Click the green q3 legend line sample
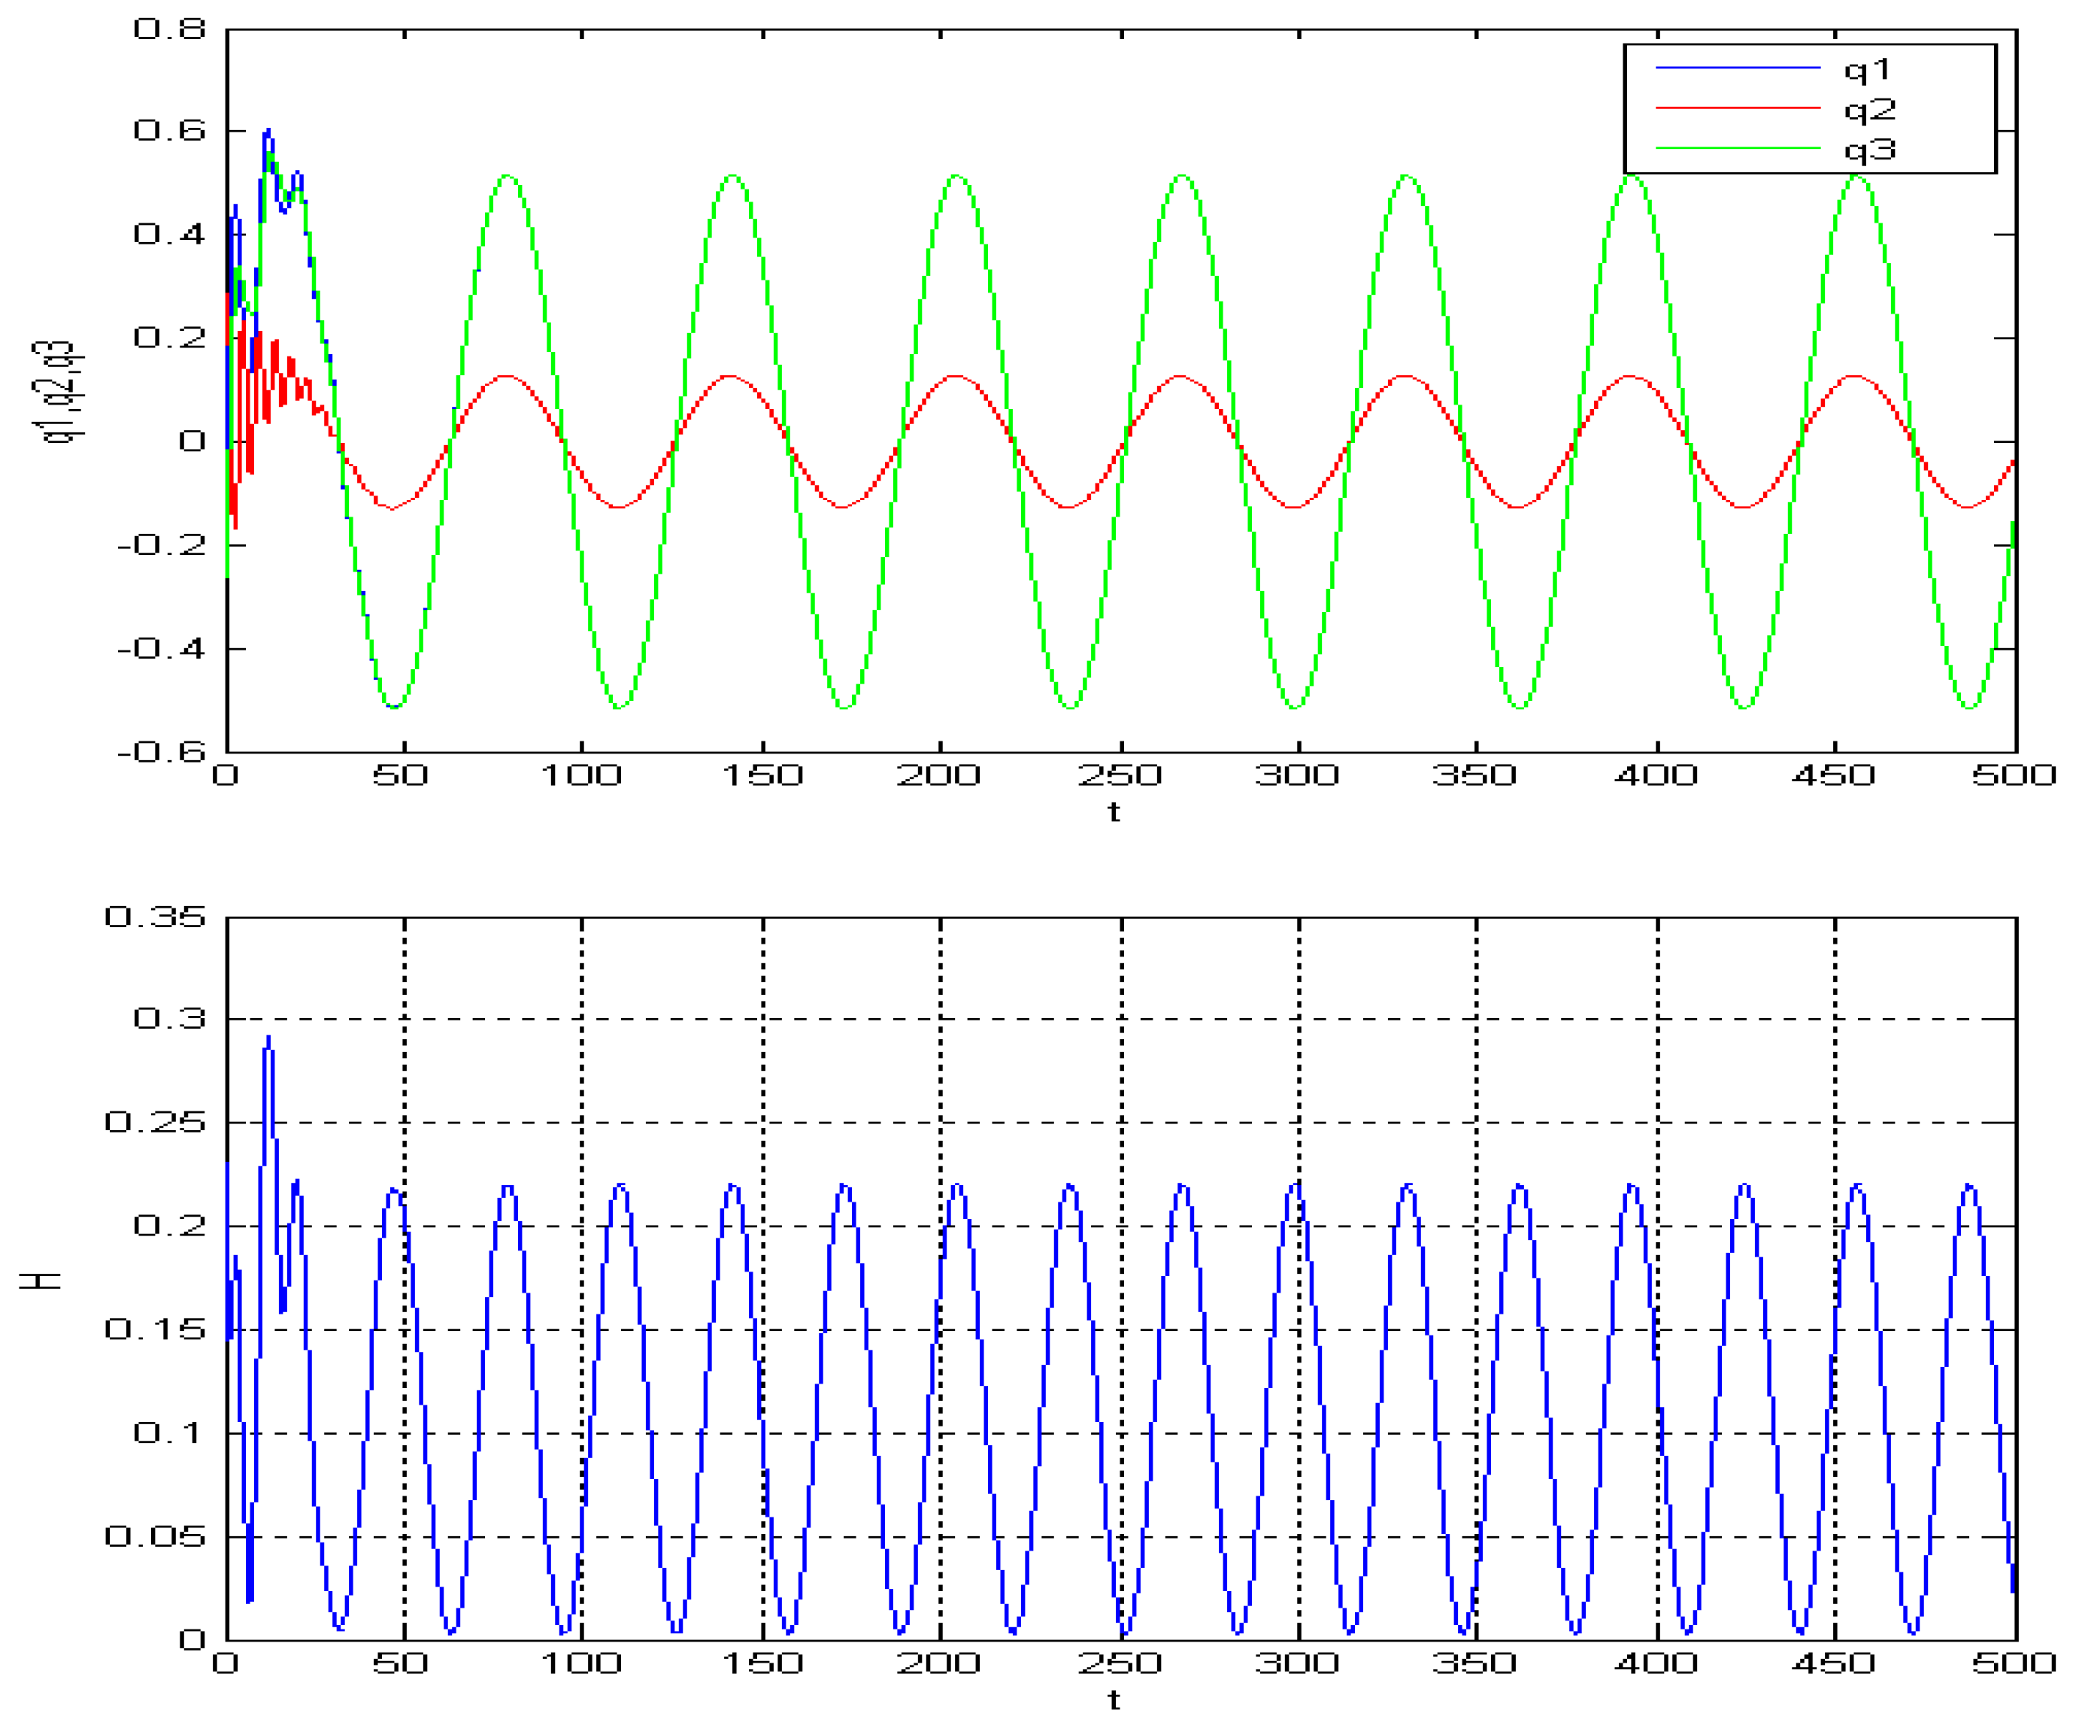 point(1738,149)
